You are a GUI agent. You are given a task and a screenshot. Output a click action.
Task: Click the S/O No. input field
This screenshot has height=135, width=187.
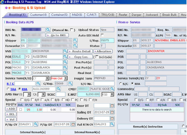104,84
